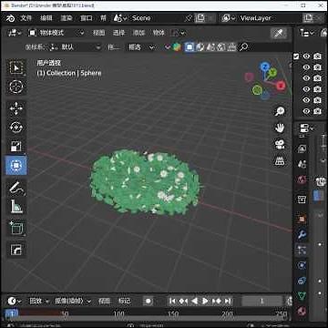Open the red sphere Material properties tab
The image size is (328, 328).
pos(302,311)
